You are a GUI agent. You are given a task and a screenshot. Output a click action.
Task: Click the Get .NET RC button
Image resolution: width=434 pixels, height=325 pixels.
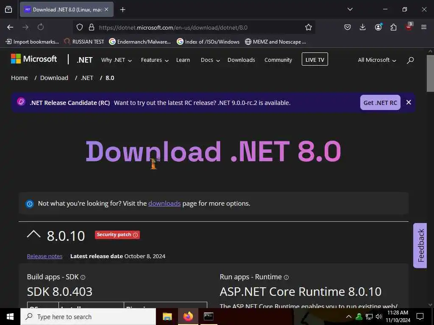pyautogui.click(x=380, y=102)
